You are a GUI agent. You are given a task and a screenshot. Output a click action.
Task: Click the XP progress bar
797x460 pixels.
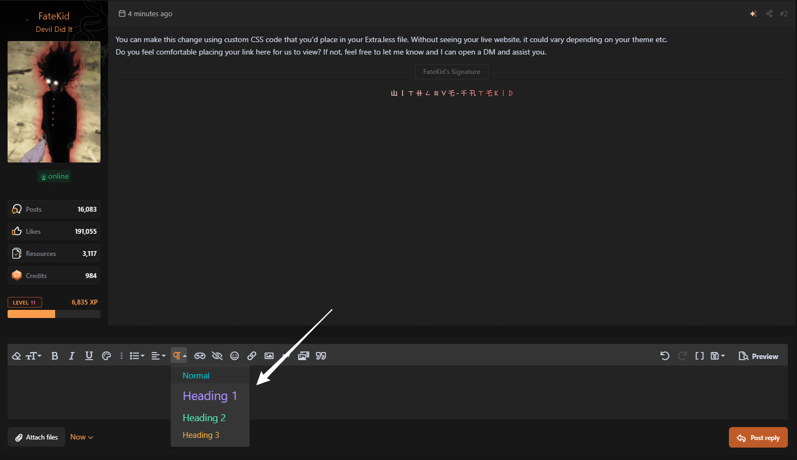[x=54, y=314]
